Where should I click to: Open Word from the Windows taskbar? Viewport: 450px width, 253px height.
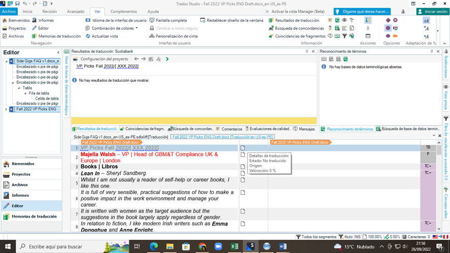[283, 246]
